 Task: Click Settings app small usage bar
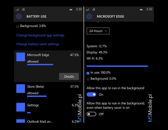[29, 113]
